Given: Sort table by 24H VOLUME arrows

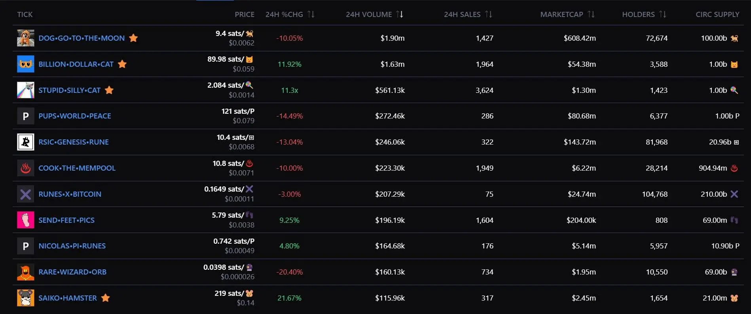Looking at the screenshot, I should [400, 15].
